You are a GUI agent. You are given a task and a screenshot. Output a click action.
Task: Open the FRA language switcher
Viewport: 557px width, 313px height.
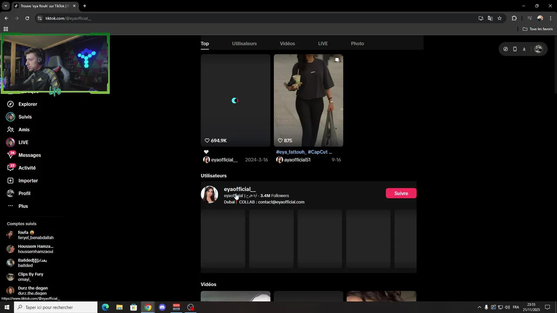tap(516, 307)
